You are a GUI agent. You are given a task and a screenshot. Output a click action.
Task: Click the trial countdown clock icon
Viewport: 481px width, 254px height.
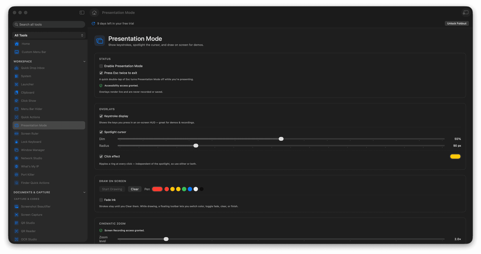tap(93, 23)
